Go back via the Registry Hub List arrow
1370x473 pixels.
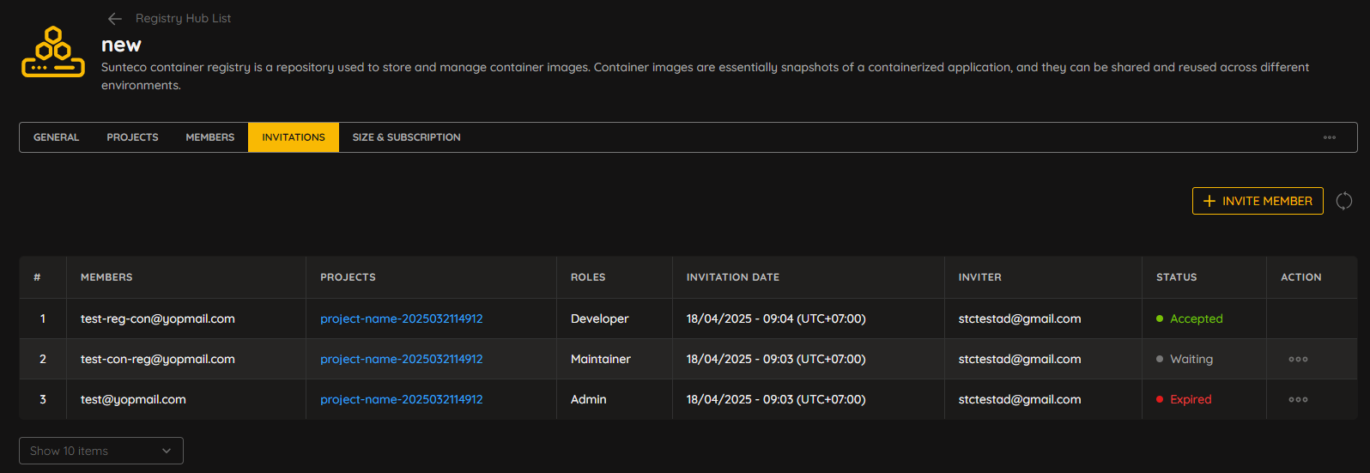click(115, 18)
